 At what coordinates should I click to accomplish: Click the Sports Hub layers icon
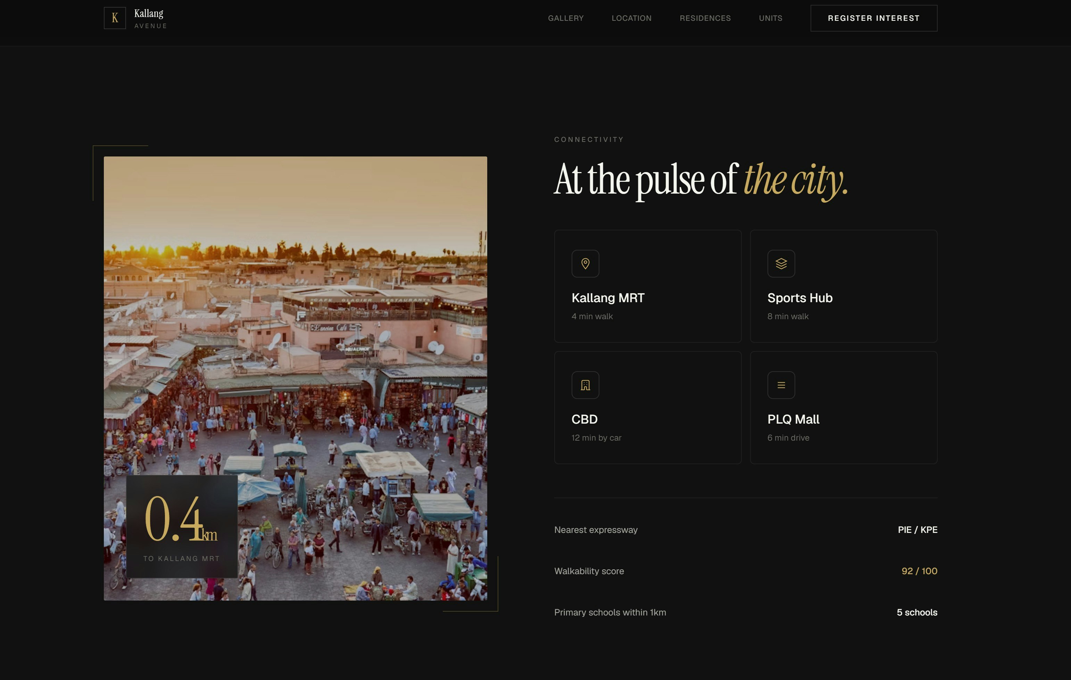[x=781, y=264]
